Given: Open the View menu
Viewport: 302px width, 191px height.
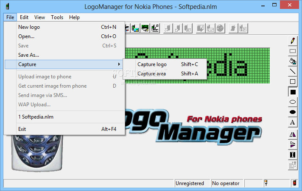Looking at the screenshot, I should coord(39,17).
